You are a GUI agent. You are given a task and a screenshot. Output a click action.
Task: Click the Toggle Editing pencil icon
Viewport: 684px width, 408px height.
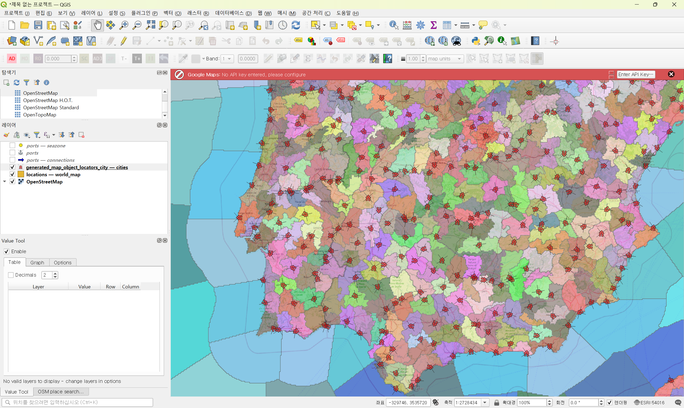click(124, 41)
